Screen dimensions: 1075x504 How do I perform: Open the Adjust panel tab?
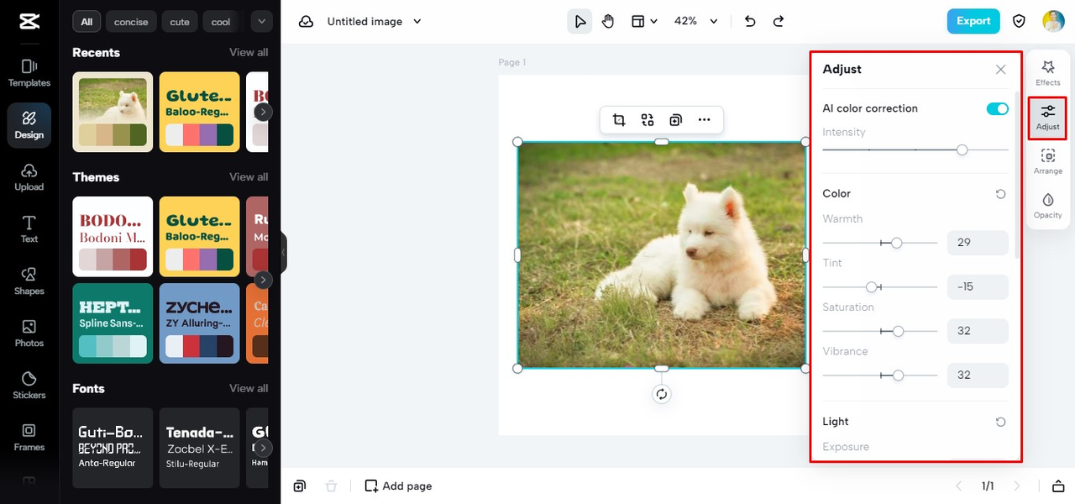[x=1048, y=118]
